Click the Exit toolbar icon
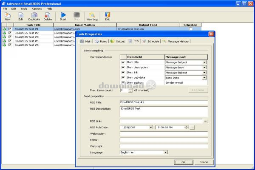The height and width of the screenshot is (170, 255). 108,17
